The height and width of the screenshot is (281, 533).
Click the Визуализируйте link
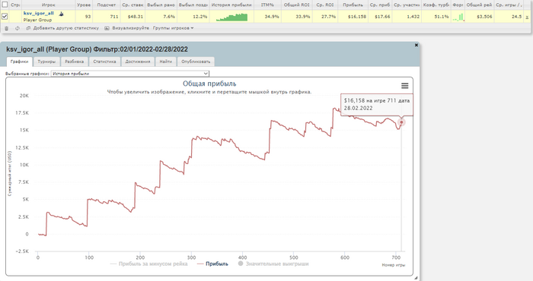[130, 28]
